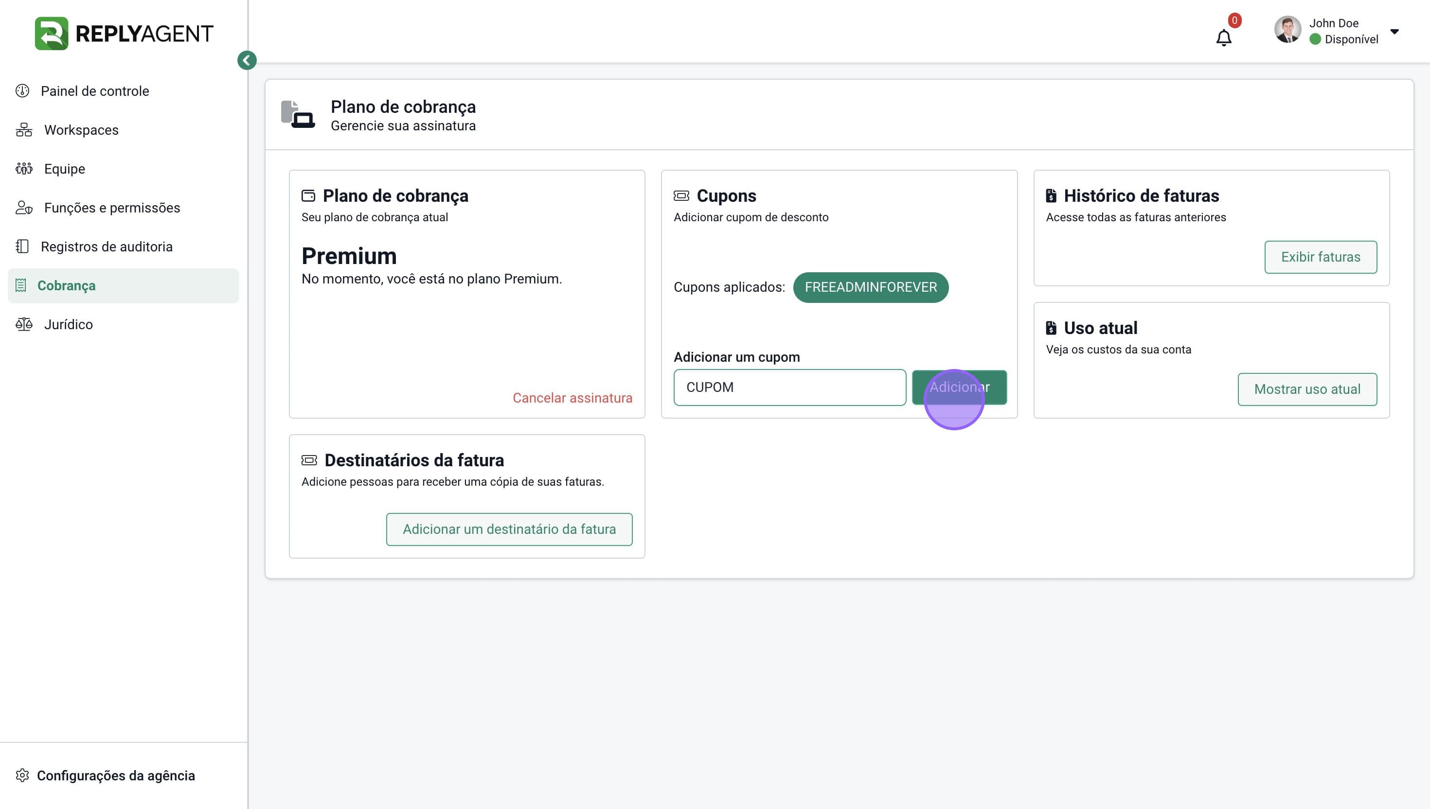The width and height of the screenshot is (1430, 809).
Task: Click the Equipe team icon
Action: point(24,169)
